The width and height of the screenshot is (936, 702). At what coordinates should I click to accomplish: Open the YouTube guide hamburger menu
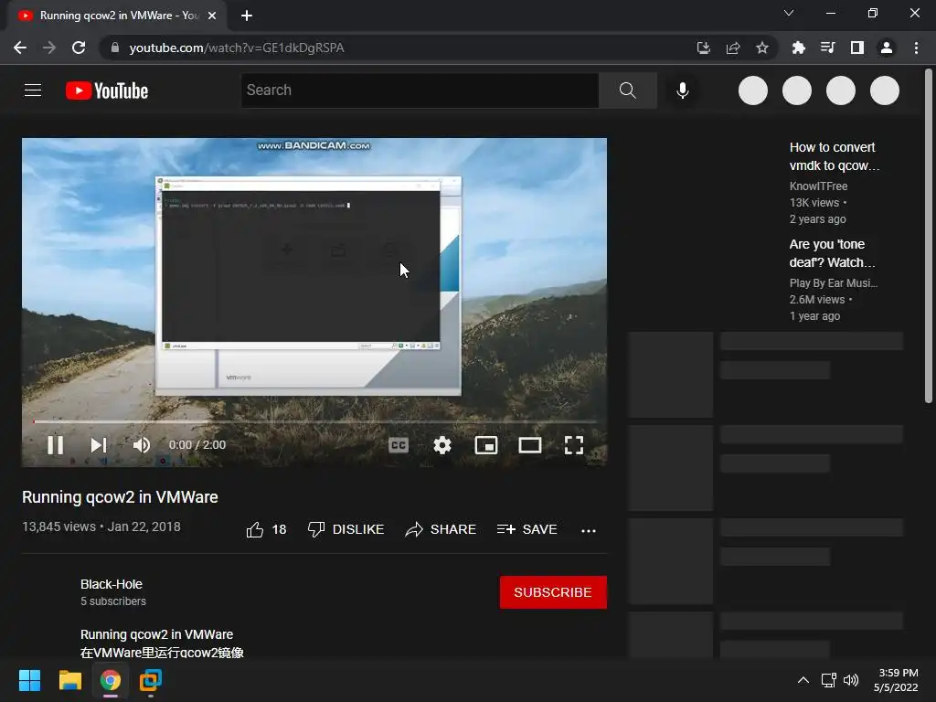[33, 90]
